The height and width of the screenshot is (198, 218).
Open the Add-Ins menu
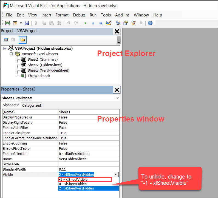pyautogui.click(x=122, y=15)
